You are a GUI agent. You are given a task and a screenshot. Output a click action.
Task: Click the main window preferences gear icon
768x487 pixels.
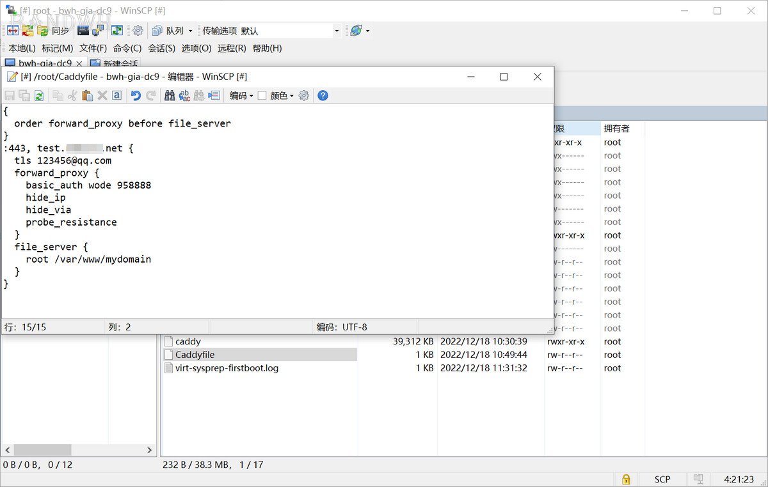pos(138,30)
